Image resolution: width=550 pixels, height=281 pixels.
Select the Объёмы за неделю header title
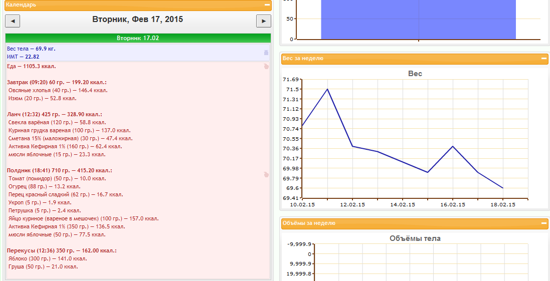(309, 223)
